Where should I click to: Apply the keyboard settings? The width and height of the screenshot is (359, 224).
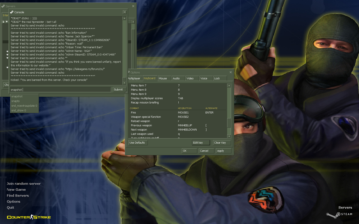224,151
